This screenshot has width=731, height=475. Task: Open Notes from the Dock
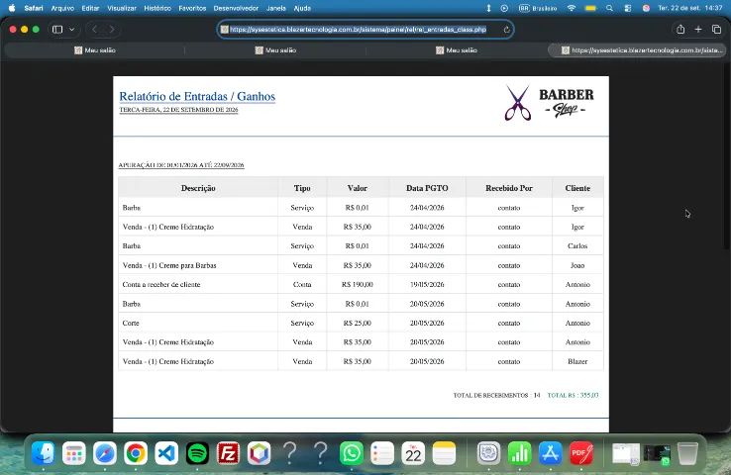pos(444,452)
